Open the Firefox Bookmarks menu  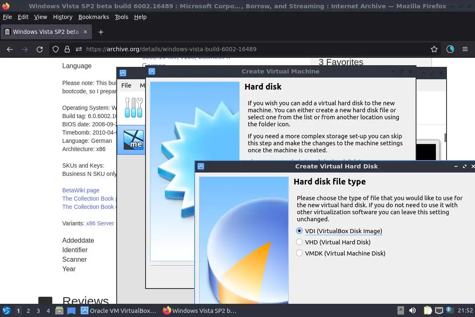(x=94, y=17)
